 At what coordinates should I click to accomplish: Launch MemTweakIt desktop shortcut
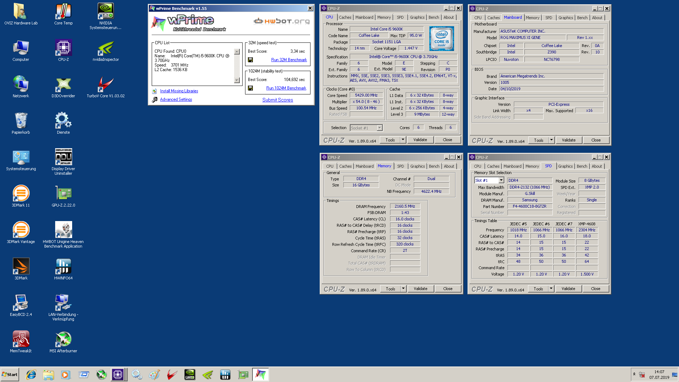pos(21,342)
